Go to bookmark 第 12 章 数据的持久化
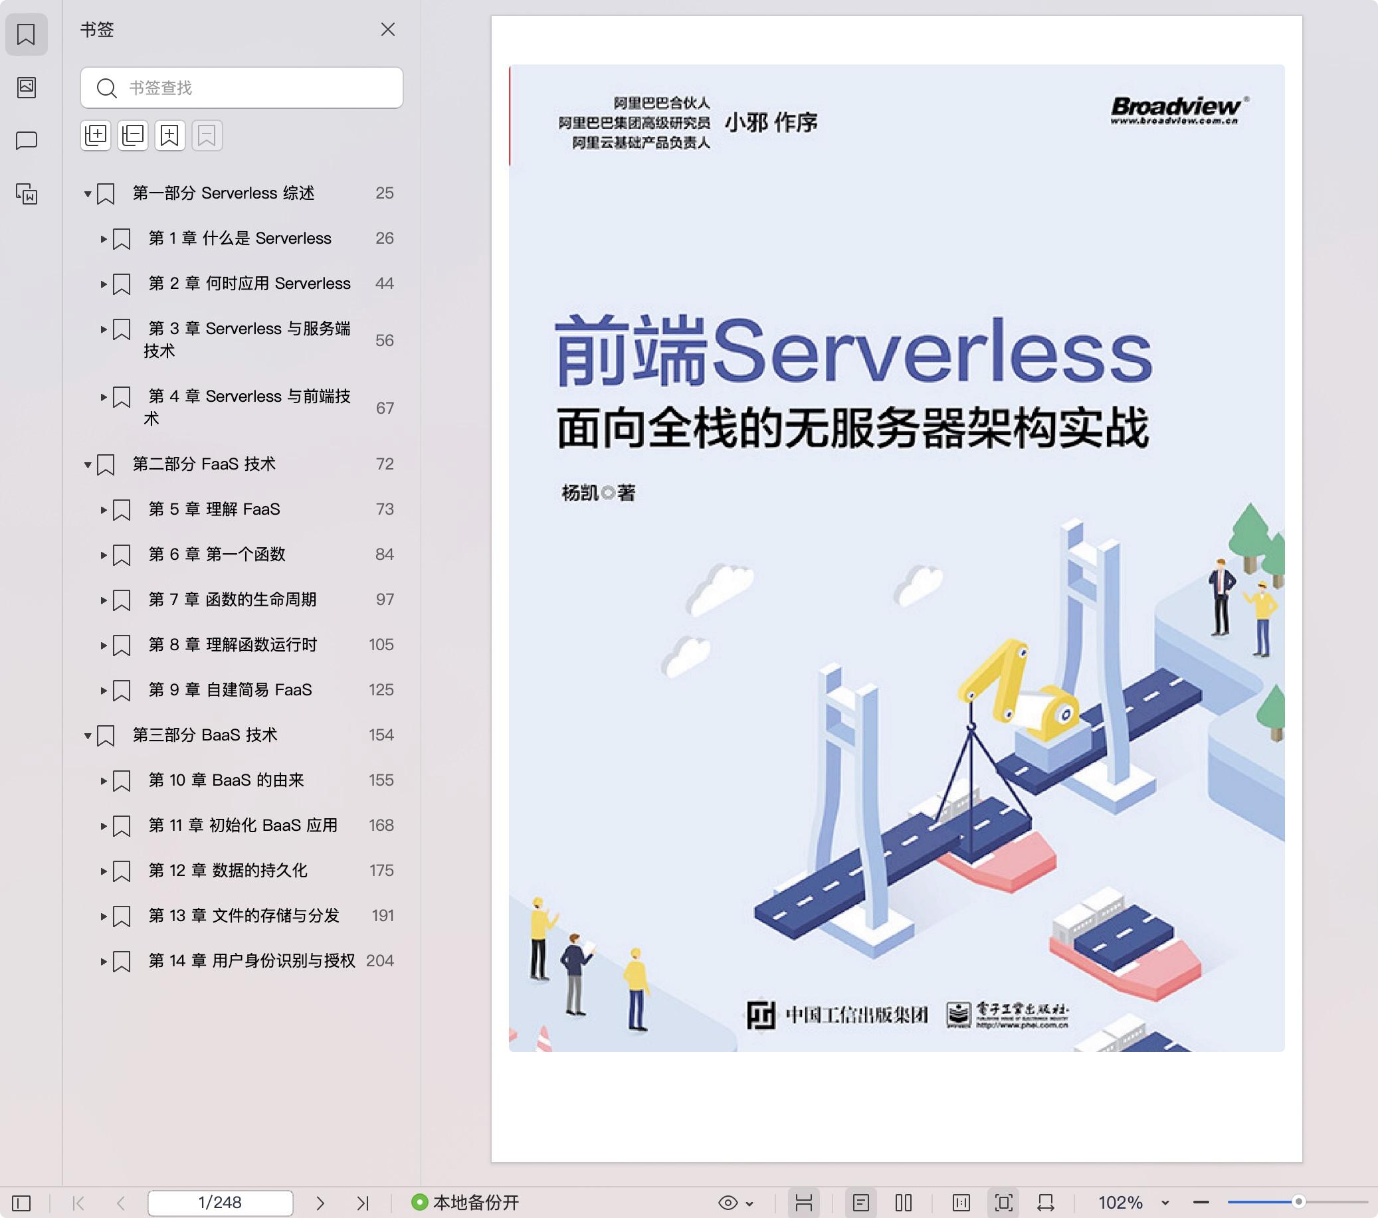This screenshot has height=1218, width=1378. tap(228, 871)
